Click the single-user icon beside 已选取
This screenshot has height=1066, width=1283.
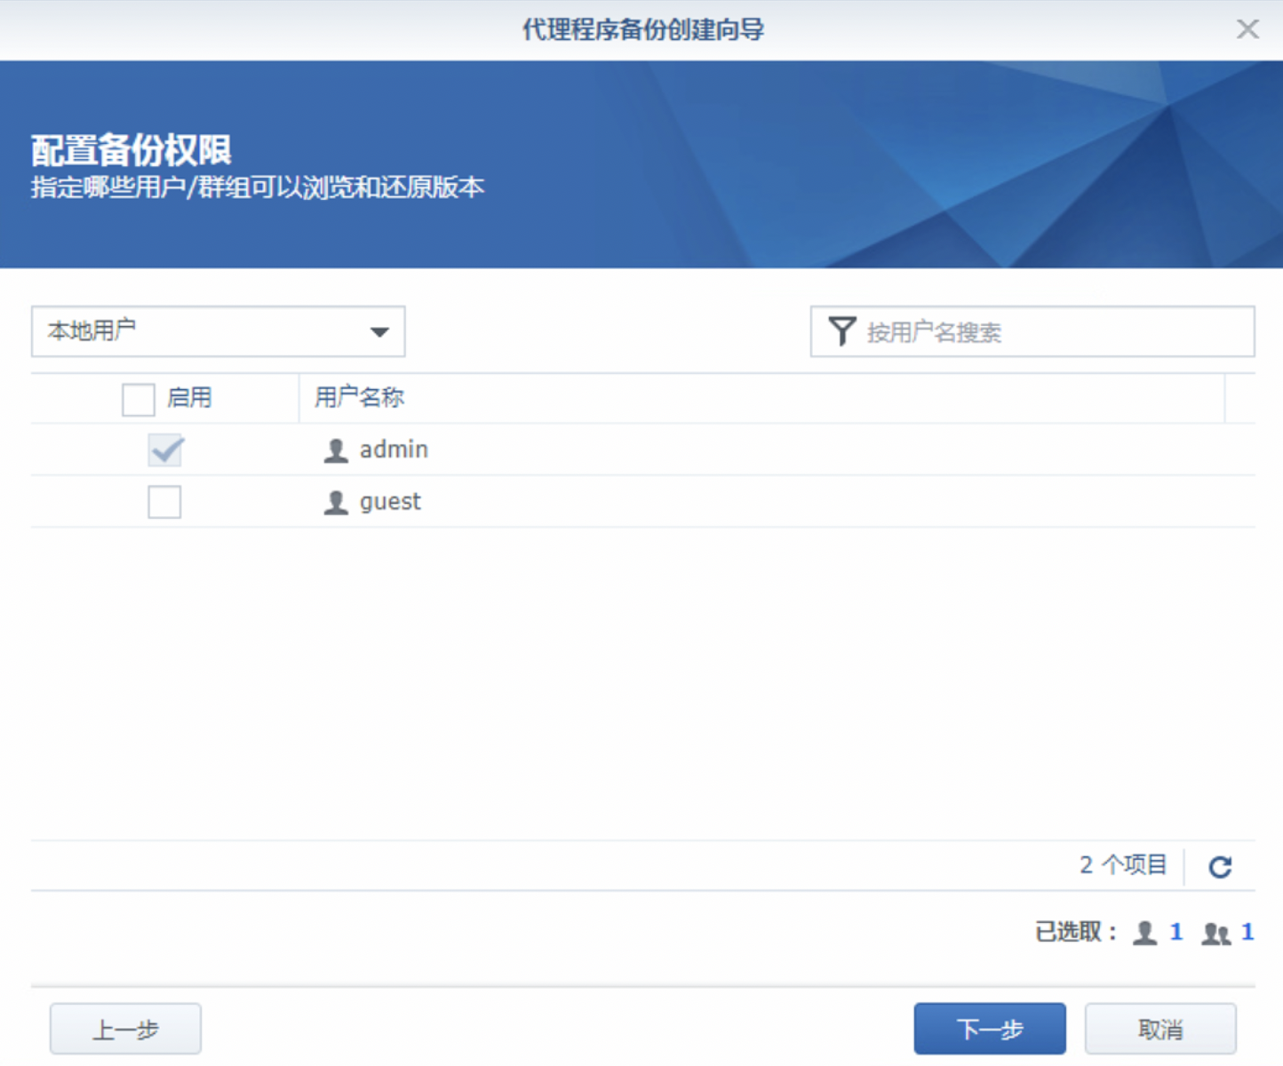coord(1146,932)
